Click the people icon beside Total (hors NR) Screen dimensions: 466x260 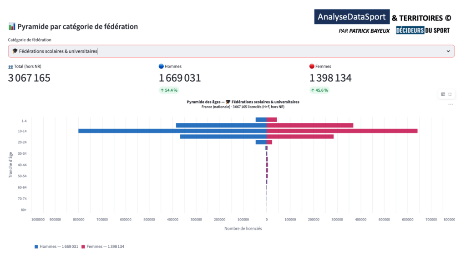(10, 67)
